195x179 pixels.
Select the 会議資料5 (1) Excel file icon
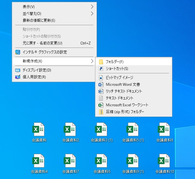[x=133, y=129]
